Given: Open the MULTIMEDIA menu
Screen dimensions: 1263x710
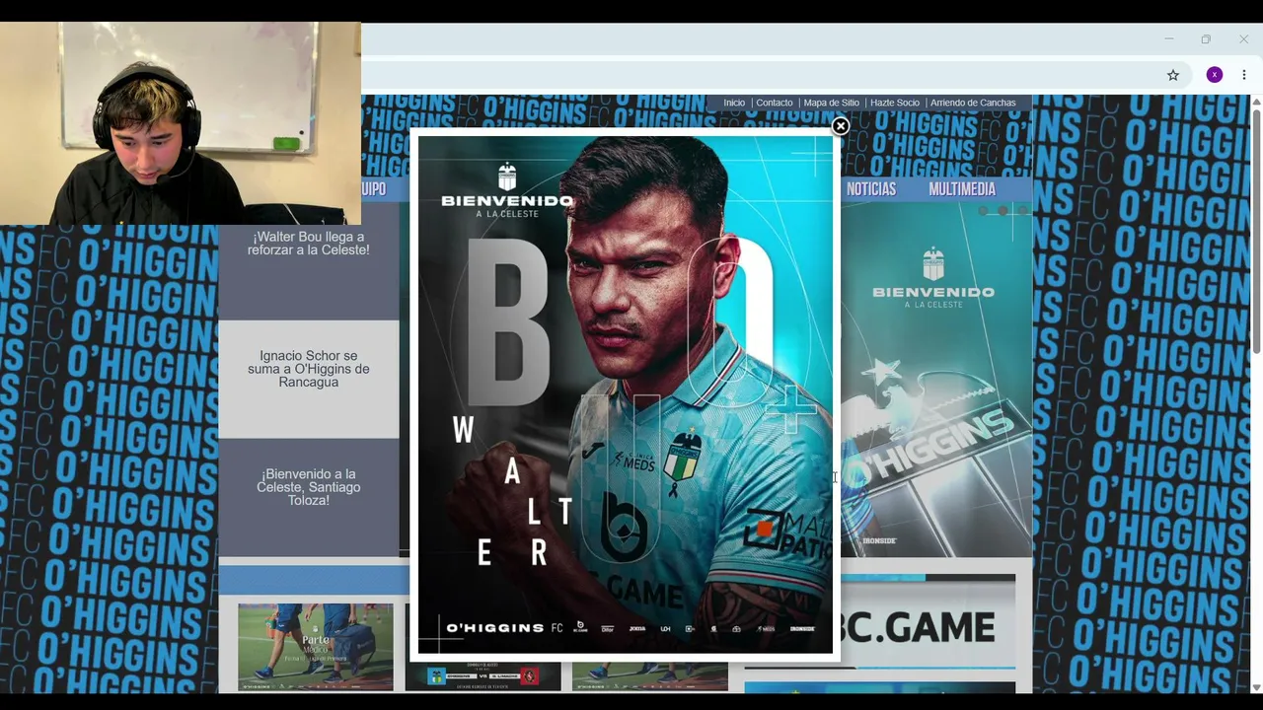Looking at the screenshot, I should coord(962,189).
